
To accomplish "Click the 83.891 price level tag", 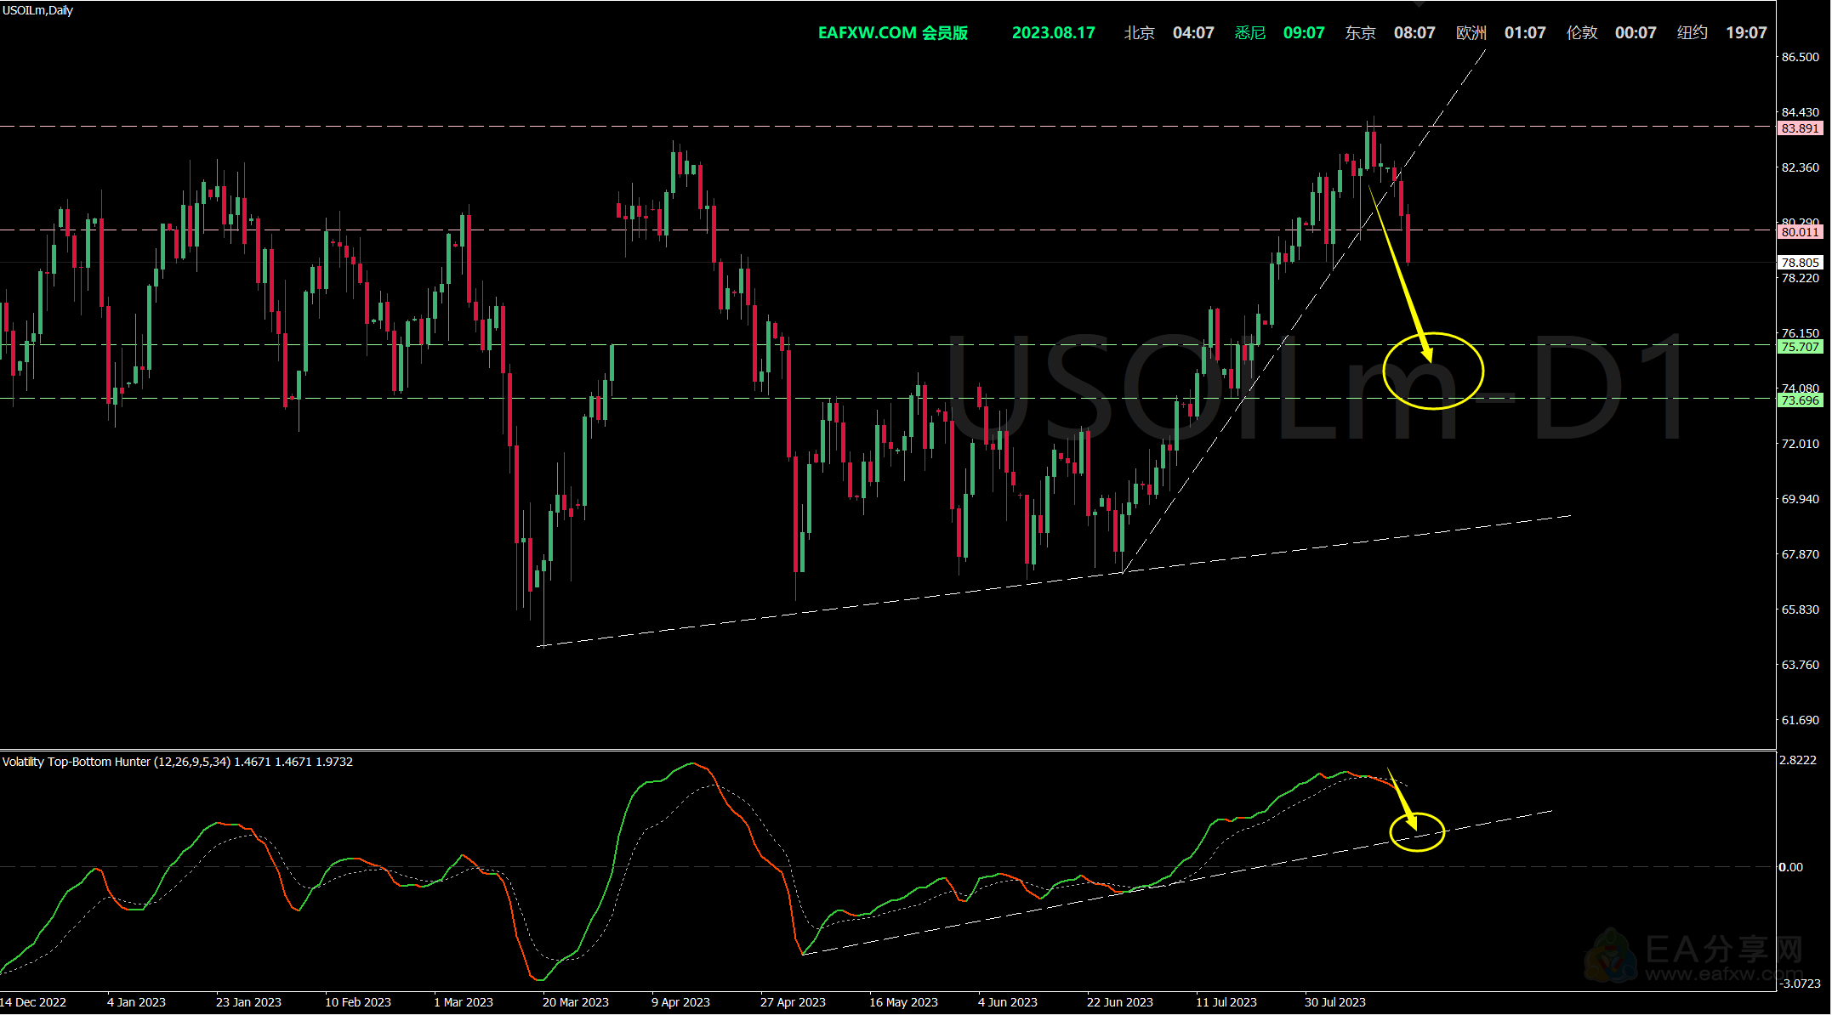I will [x=1800, y=128].
